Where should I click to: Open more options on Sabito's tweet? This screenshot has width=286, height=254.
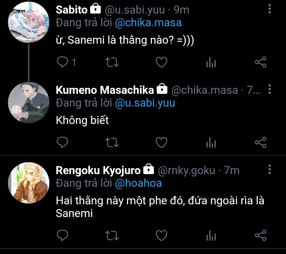[x=270, y=9]
